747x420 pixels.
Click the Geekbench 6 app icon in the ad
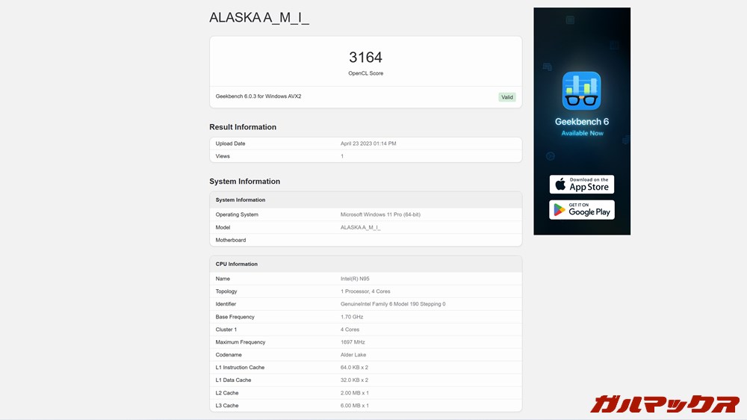pyautogui.click(x=581, y=90)
